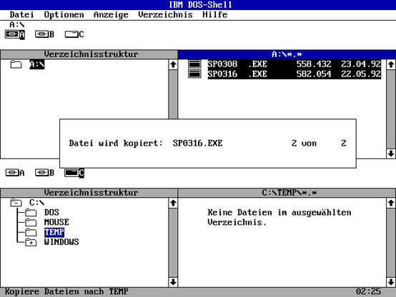Expand the WINDOWS folder
The height and width of the screenshot is (297, 396).
[31, 242]
